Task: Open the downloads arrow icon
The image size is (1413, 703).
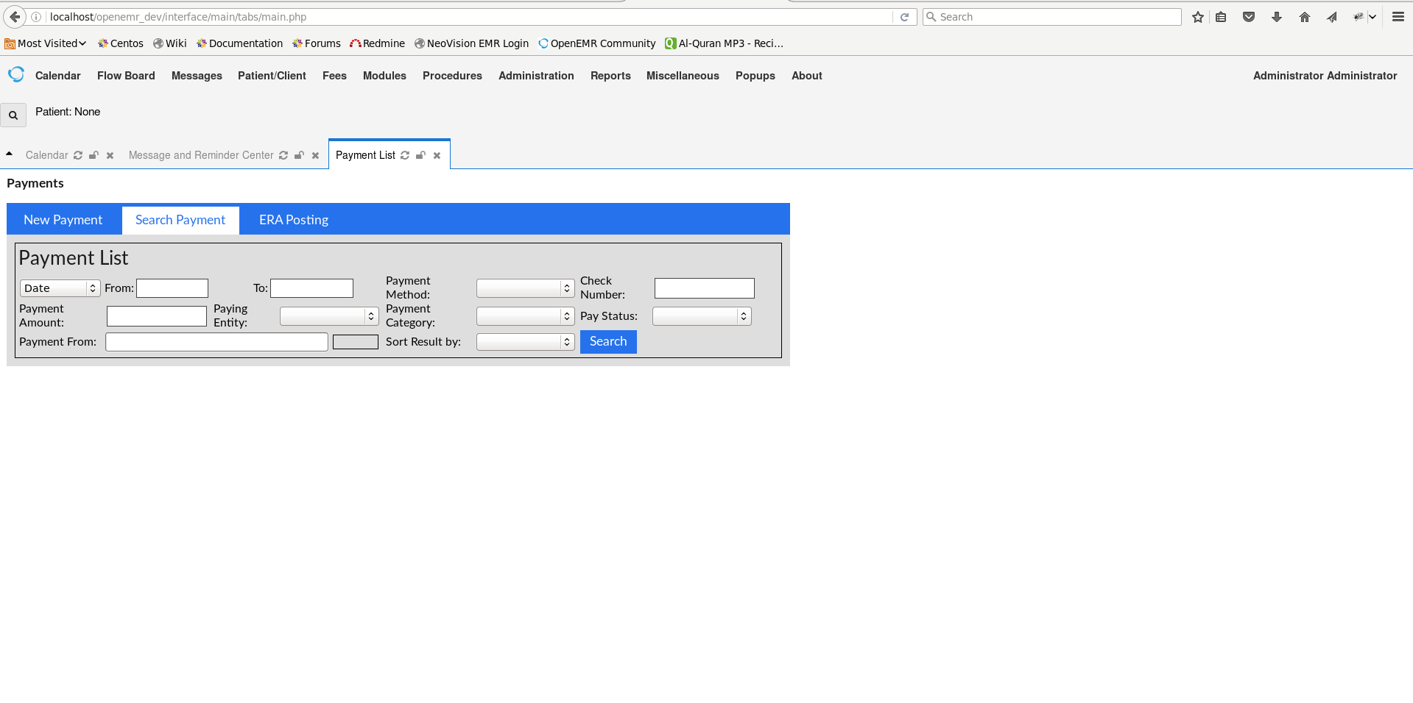Action: point(1277,17)
